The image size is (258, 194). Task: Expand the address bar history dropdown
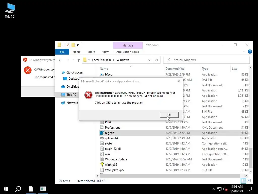pos(149,60)
